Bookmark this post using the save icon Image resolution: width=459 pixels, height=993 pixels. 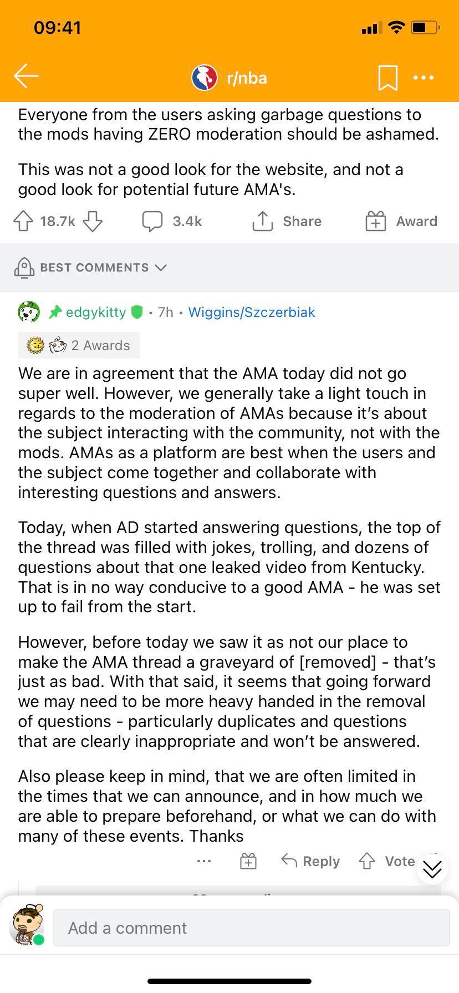(387, 78)
